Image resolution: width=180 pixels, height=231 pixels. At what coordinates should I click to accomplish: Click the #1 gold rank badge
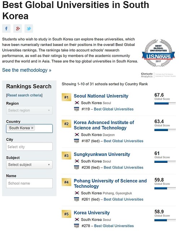pyautogui.click(x=66, y=97)
